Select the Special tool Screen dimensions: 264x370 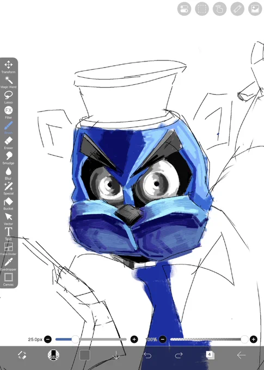(x=9, y=188)
